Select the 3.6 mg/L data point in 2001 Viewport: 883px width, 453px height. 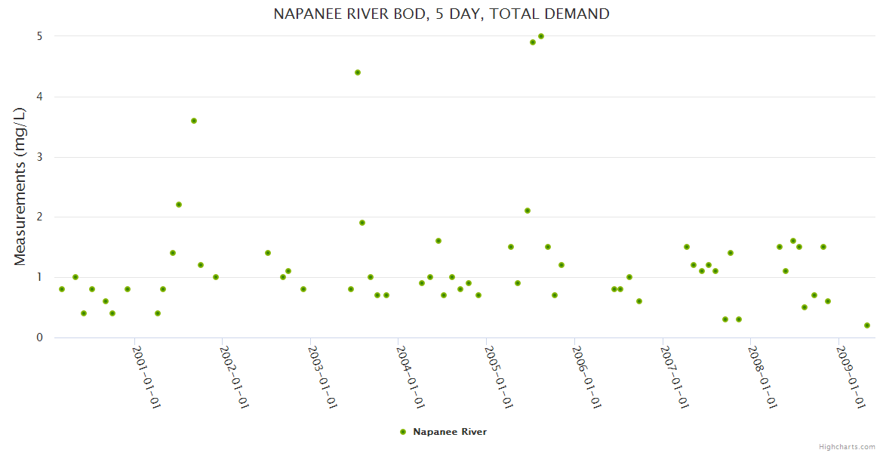(194, 121)
